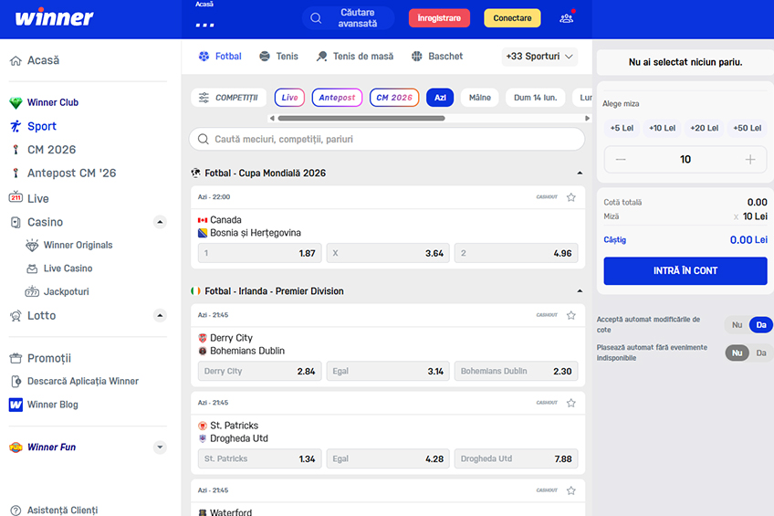Expand the Winner Fun submenu

tap(160, 448)
